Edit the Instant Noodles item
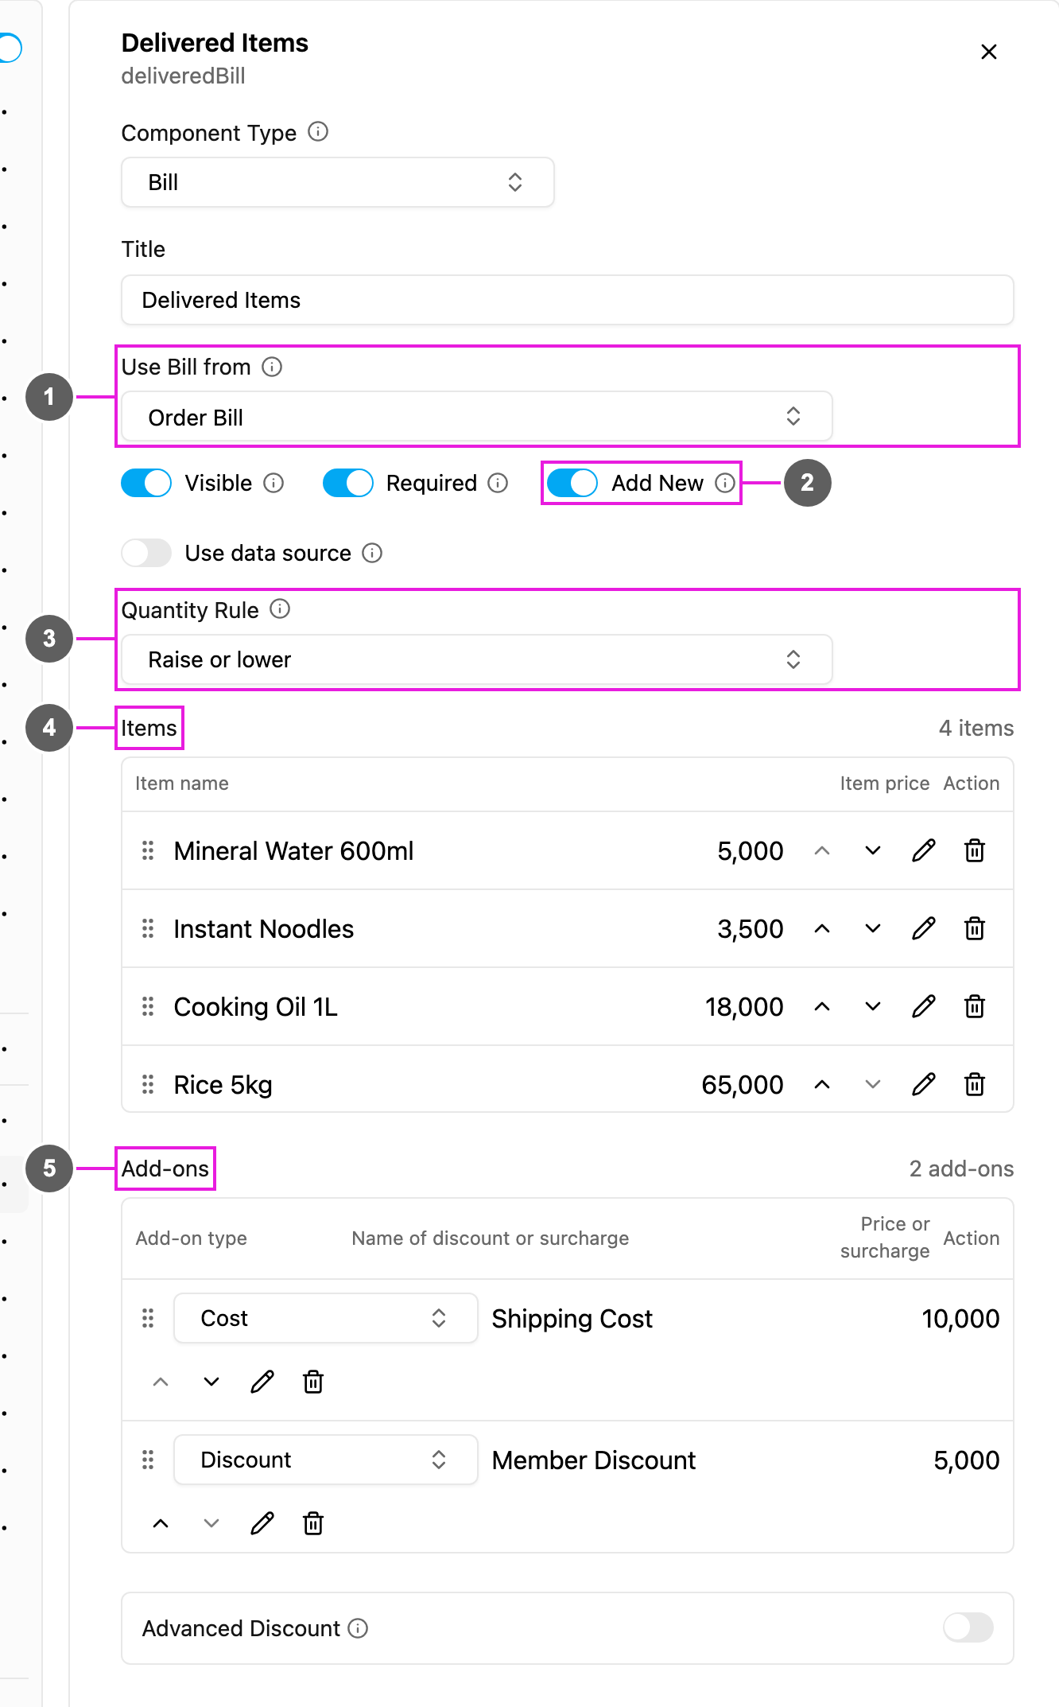This screenshot has height=1707, width=1059. click(924, 928)
